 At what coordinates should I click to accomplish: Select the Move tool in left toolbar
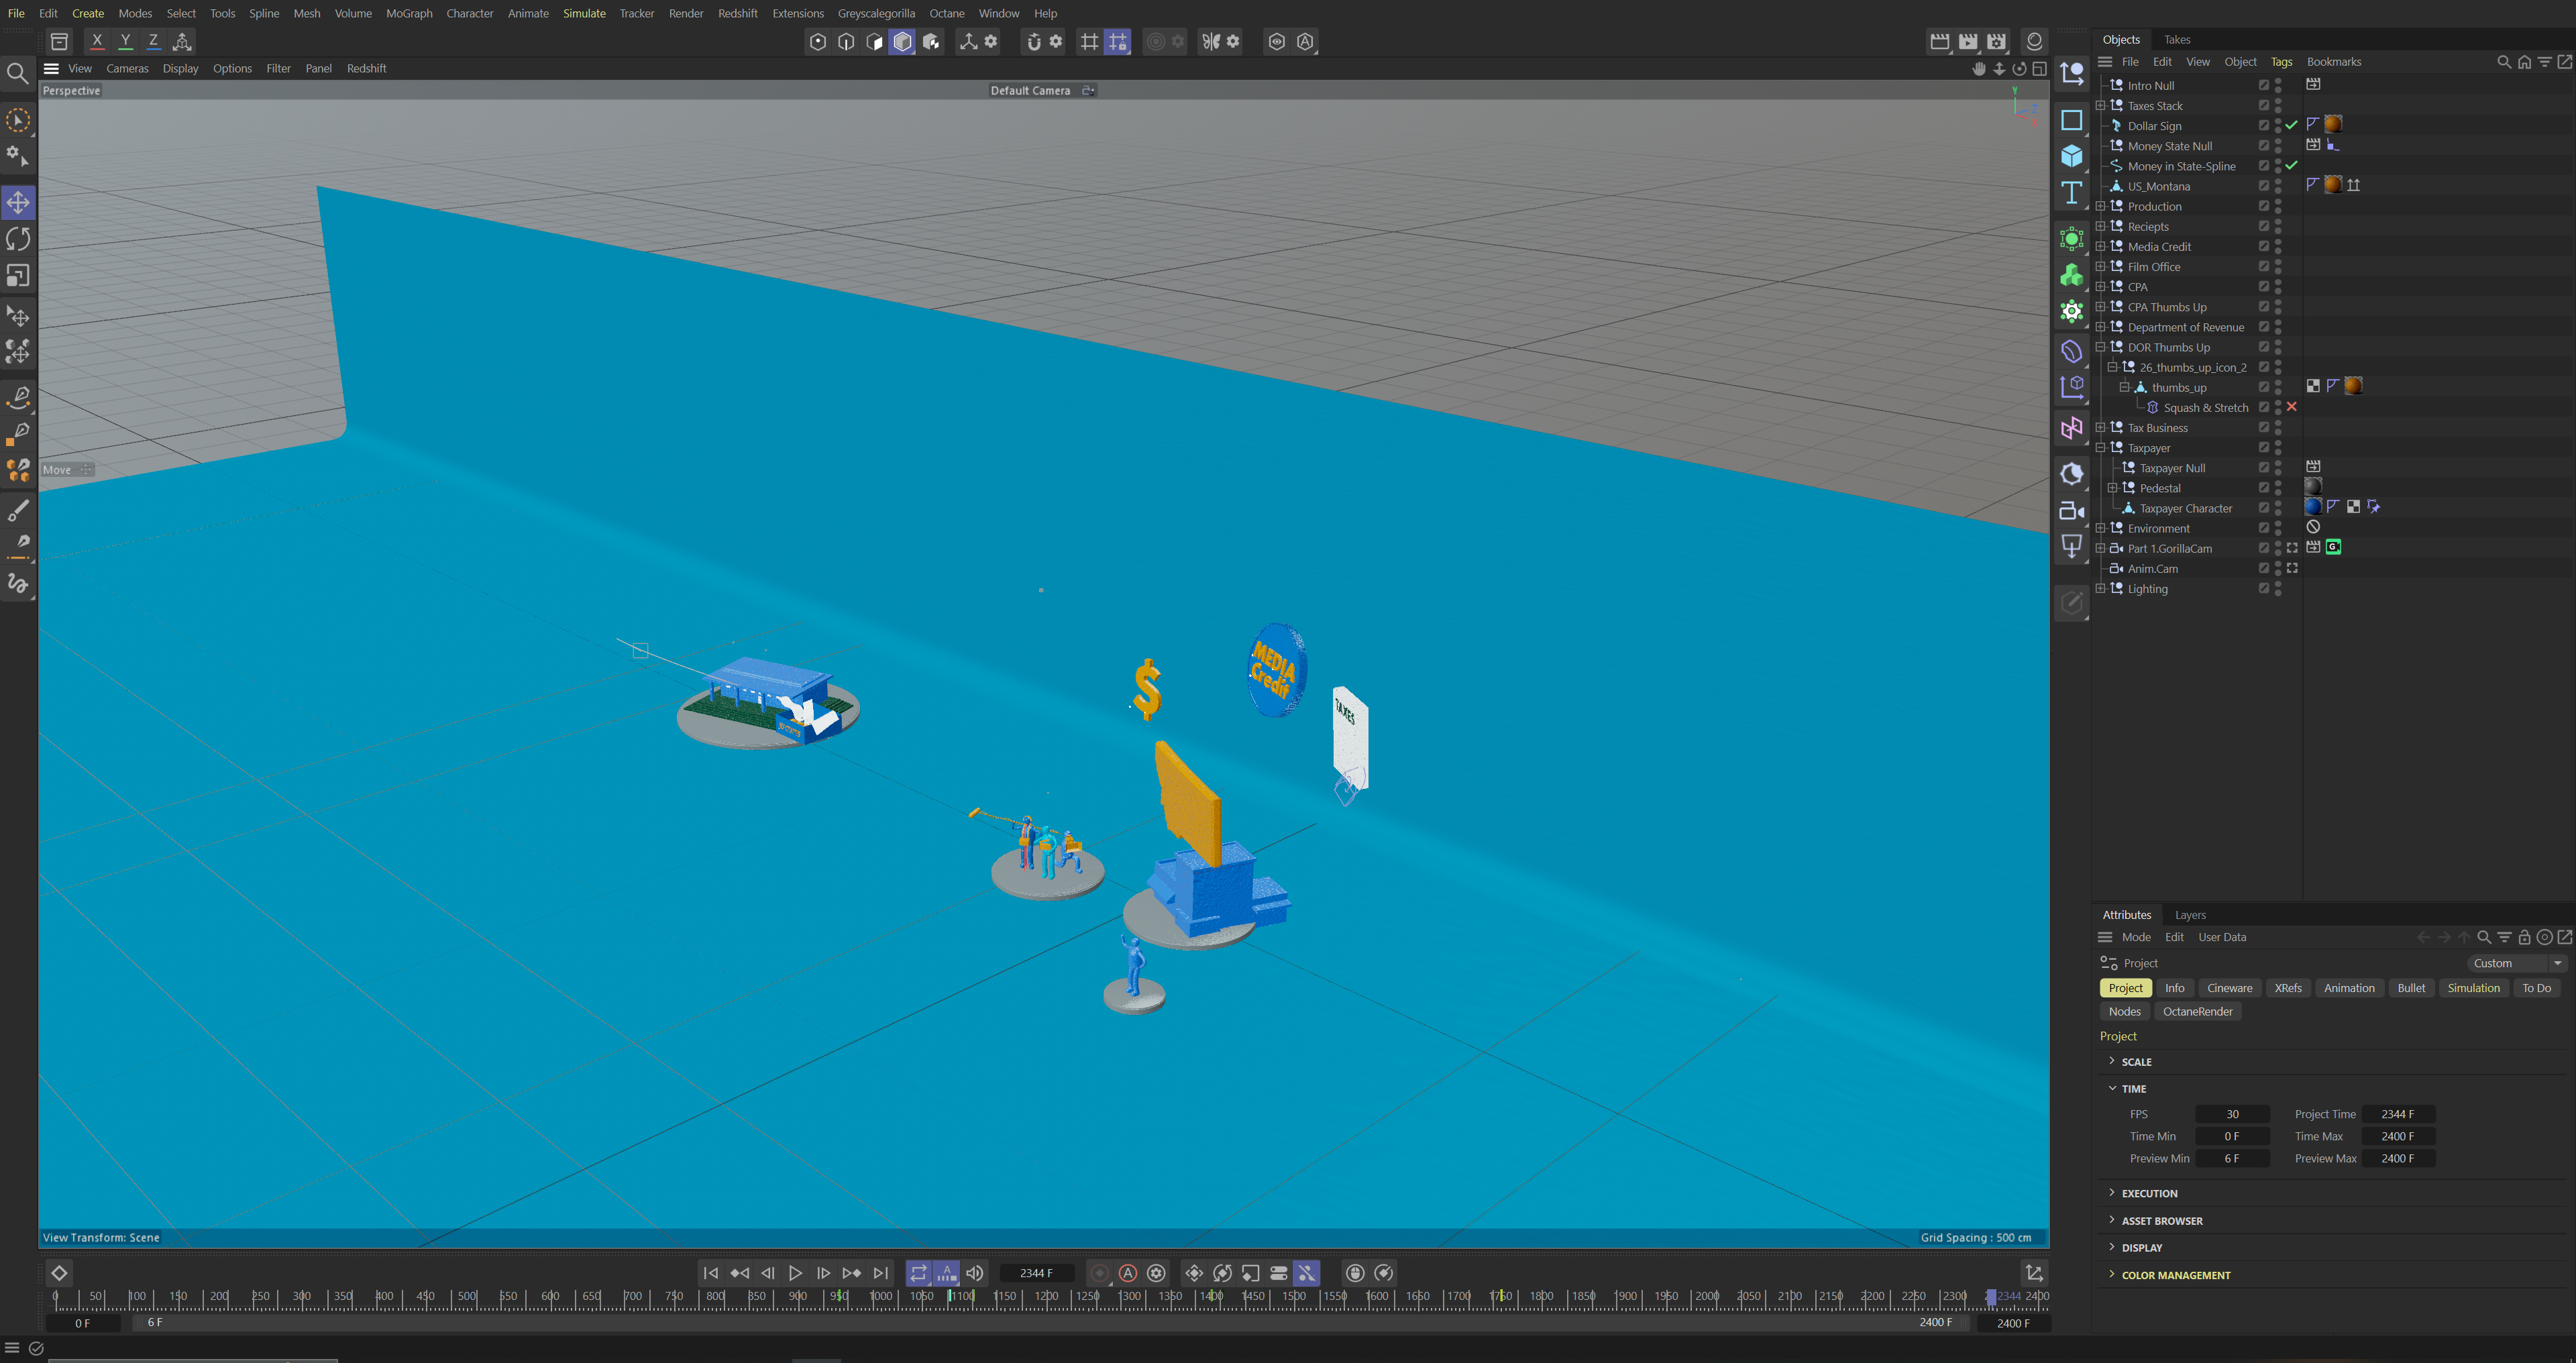click(x=18, y=203)
